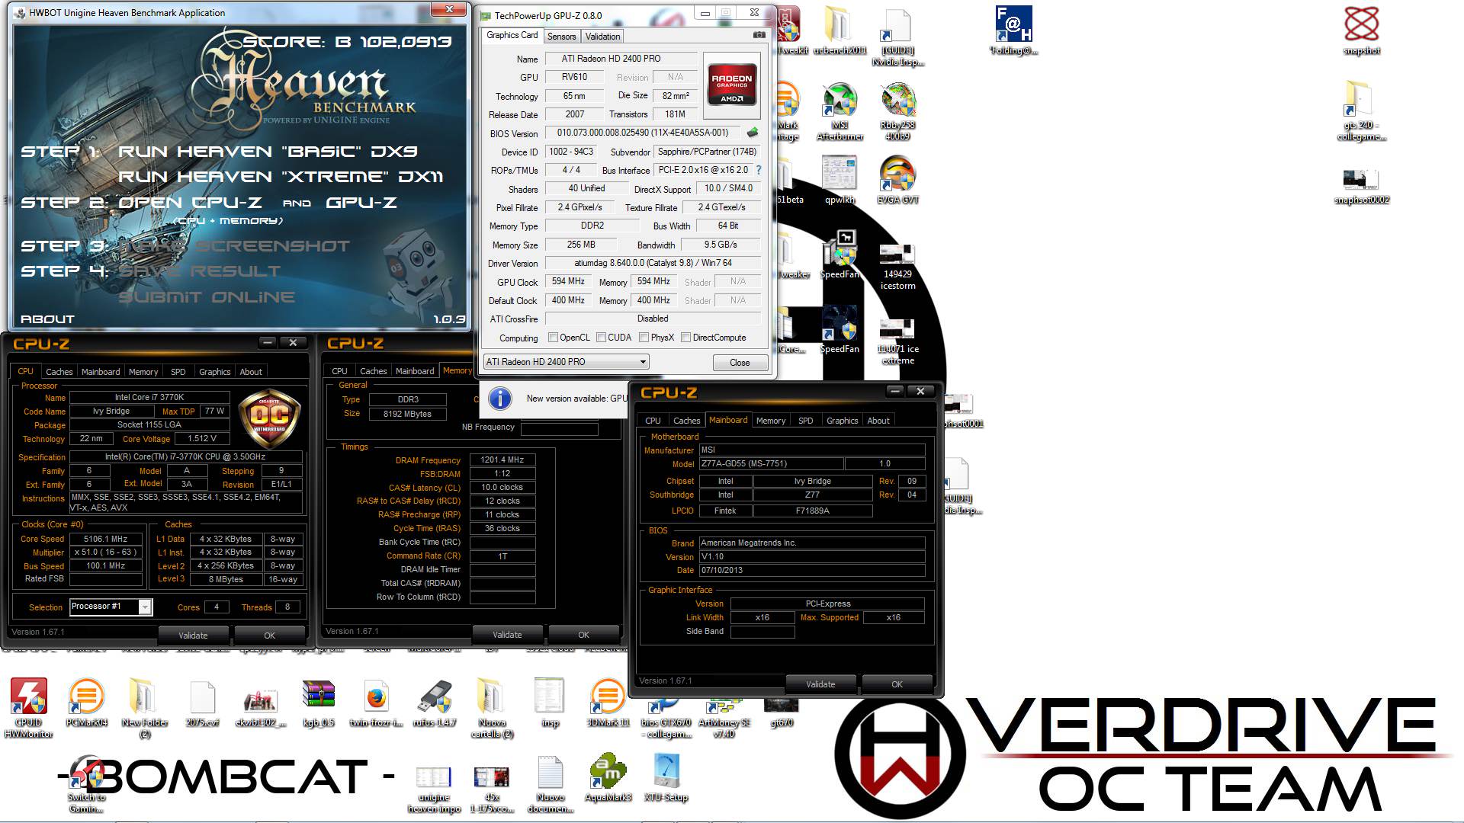The width and height of the screenshot is (1464, 823).
Task: Open the 3DMark 11 desktop shortcut
Action: coord(608,703)
